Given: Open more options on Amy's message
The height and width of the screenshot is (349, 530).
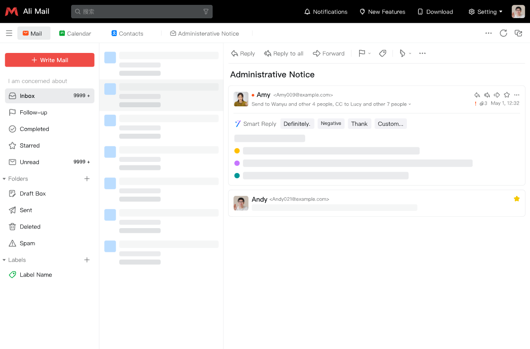Looking at the screenshot, I should pos(517,95).
